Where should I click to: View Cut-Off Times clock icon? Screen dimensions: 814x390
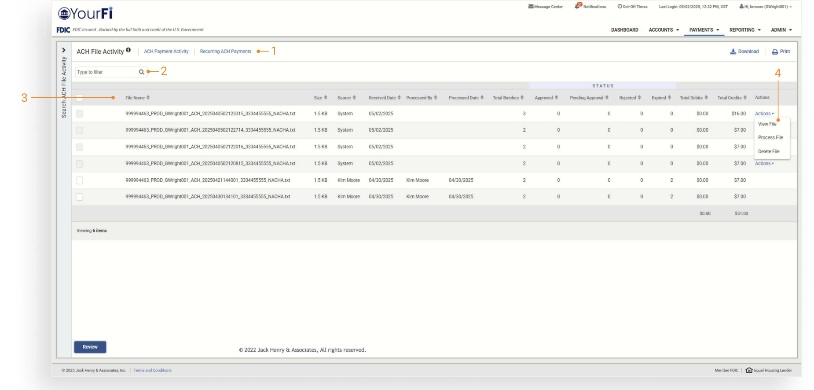click(620, 7)
